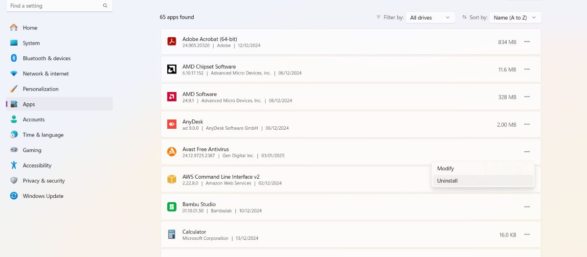
Task: Click the 11.6 MB size value
Action: click(x=507, y=70)
